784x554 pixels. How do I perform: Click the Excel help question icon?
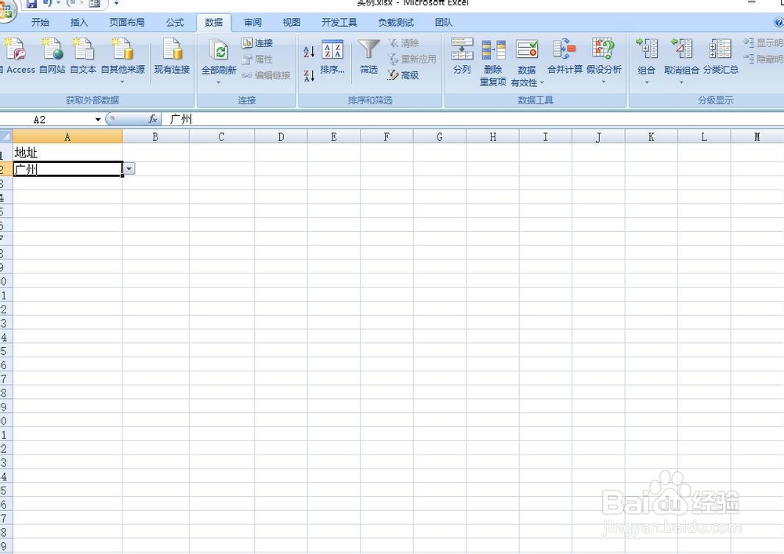click(x=779, y=23)
